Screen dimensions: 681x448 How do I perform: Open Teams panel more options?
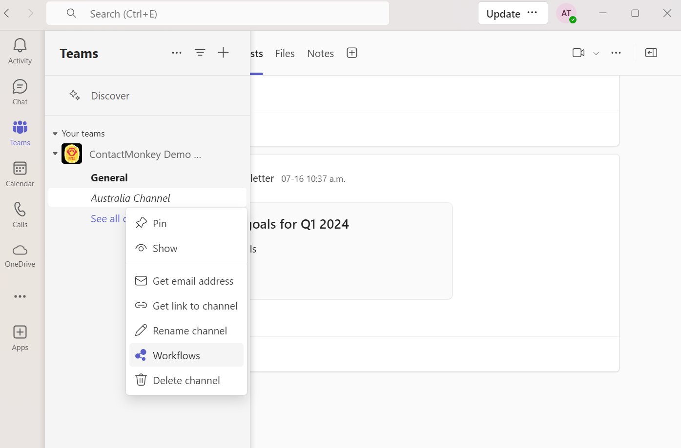tap(177, 53)
